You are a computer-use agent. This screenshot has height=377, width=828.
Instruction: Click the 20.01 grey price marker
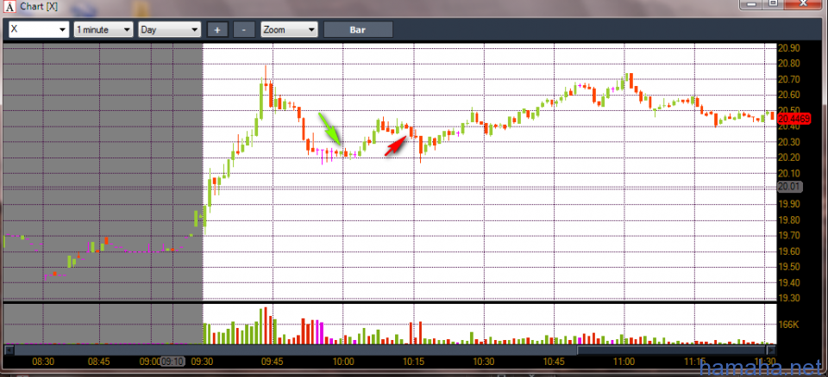pos(790,186)
